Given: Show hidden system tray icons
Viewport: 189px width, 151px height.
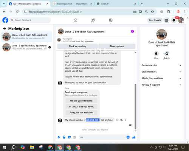Looking at the screenshot, I should (151, 147).
